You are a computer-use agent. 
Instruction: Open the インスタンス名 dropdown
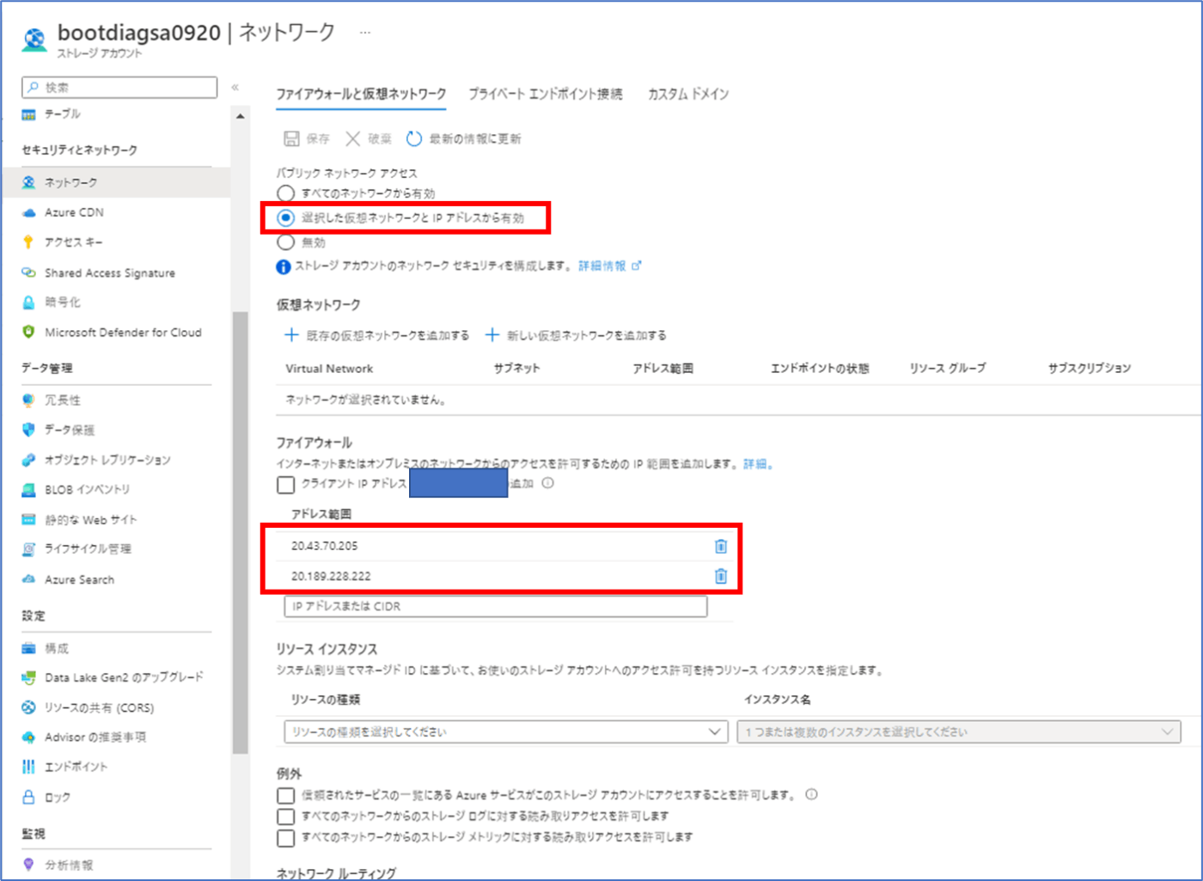[x=959, y=732]
